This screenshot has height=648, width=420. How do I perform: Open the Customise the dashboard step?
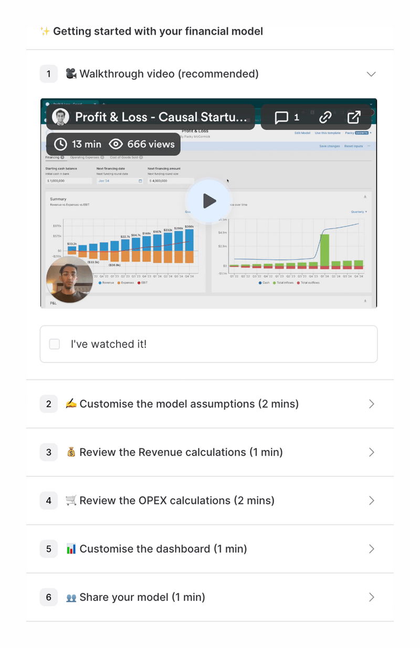pos(163,549)
